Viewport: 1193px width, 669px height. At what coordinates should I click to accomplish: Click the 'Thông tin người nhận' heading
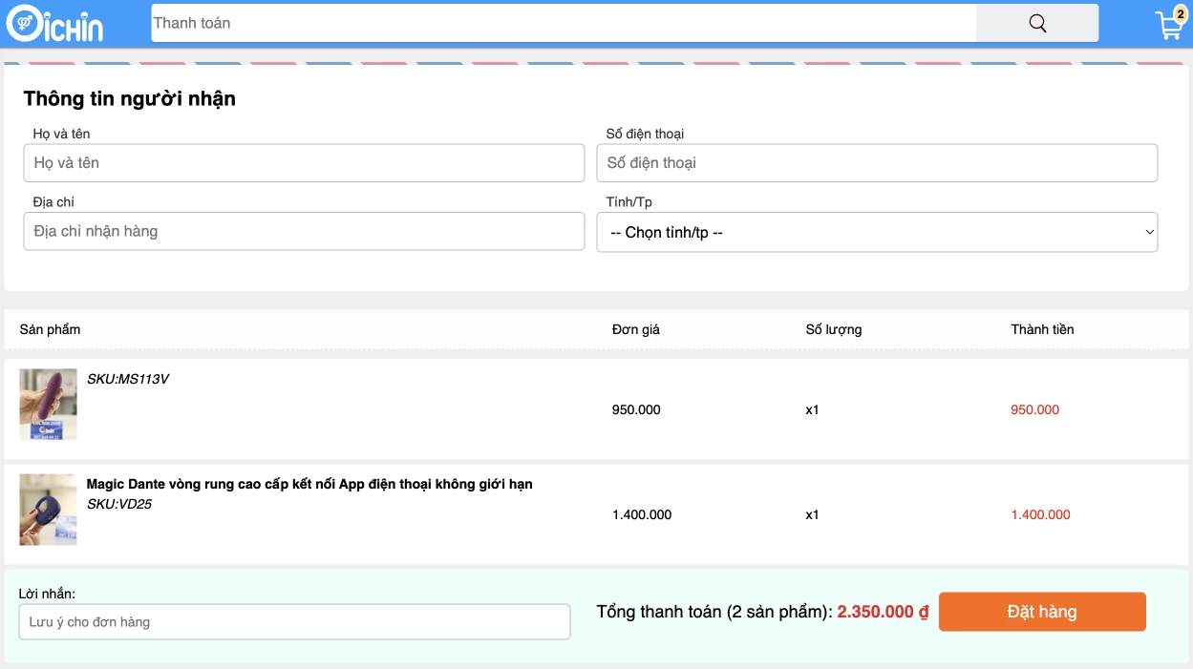pos(130,98)
